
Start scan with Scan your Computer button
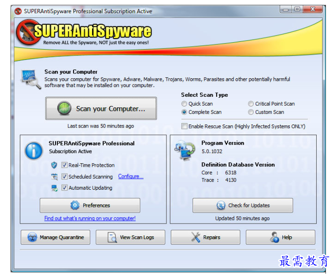(x=101, y=108)
